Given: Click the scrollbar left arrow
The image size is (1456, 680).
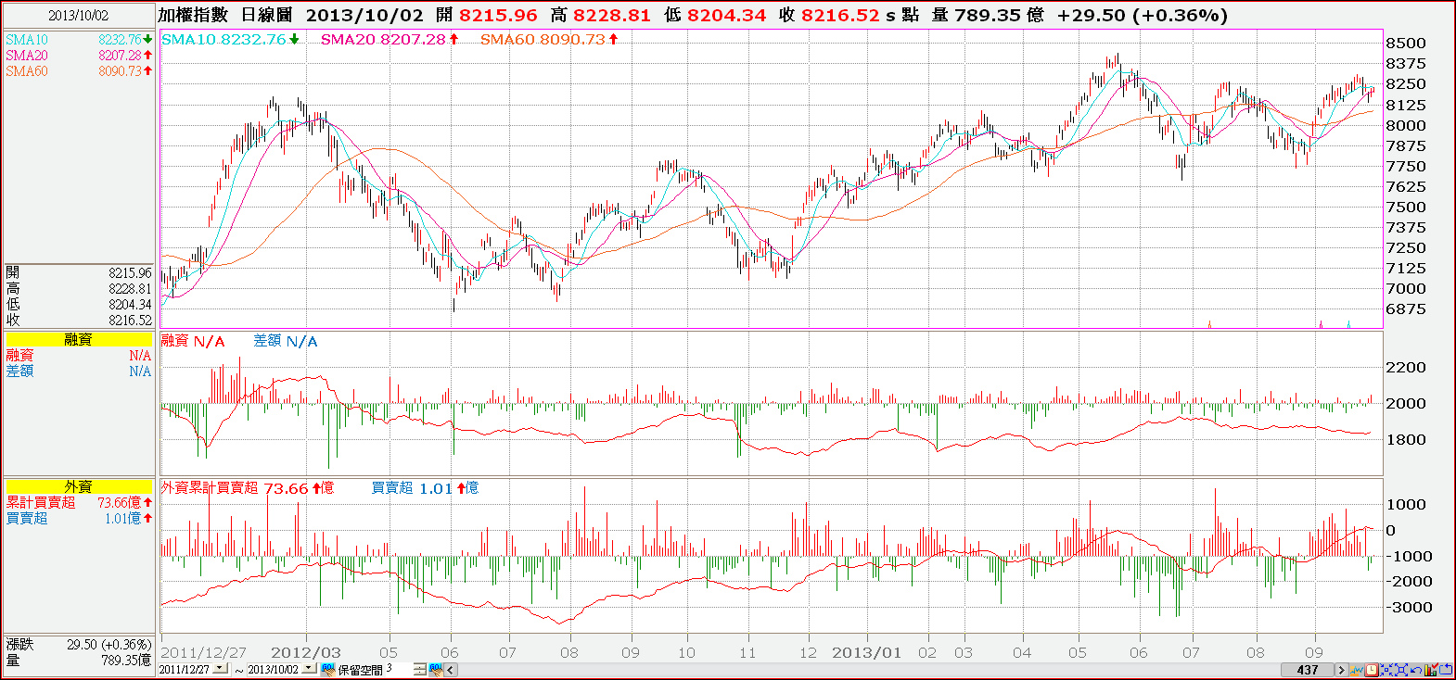Looking at the screenshot, I should tap(451, 670).
